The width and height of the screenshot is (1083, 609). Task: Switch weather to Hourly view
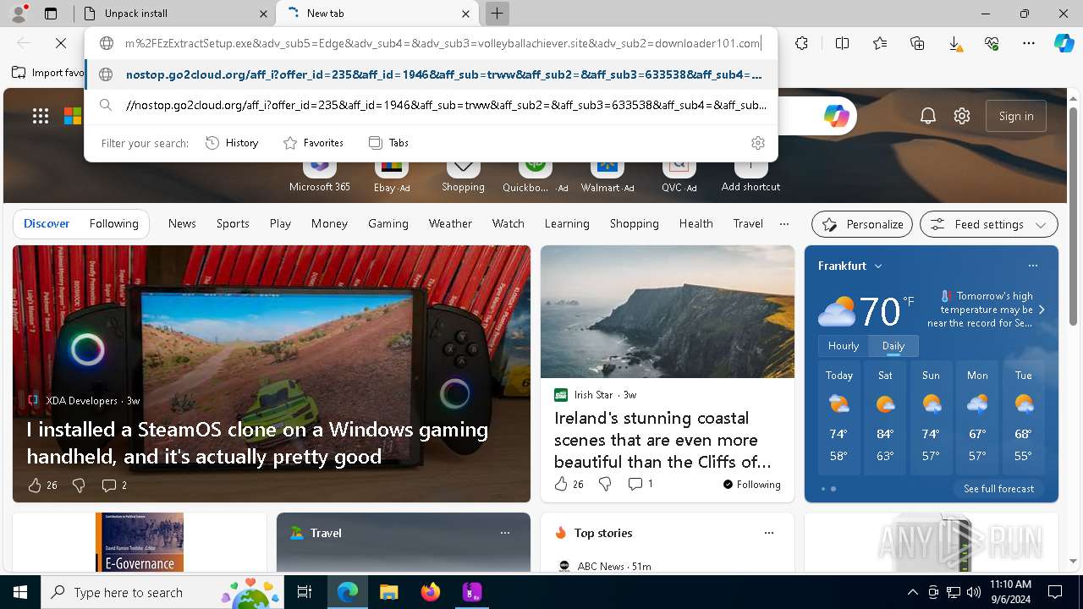click(844, 346)
